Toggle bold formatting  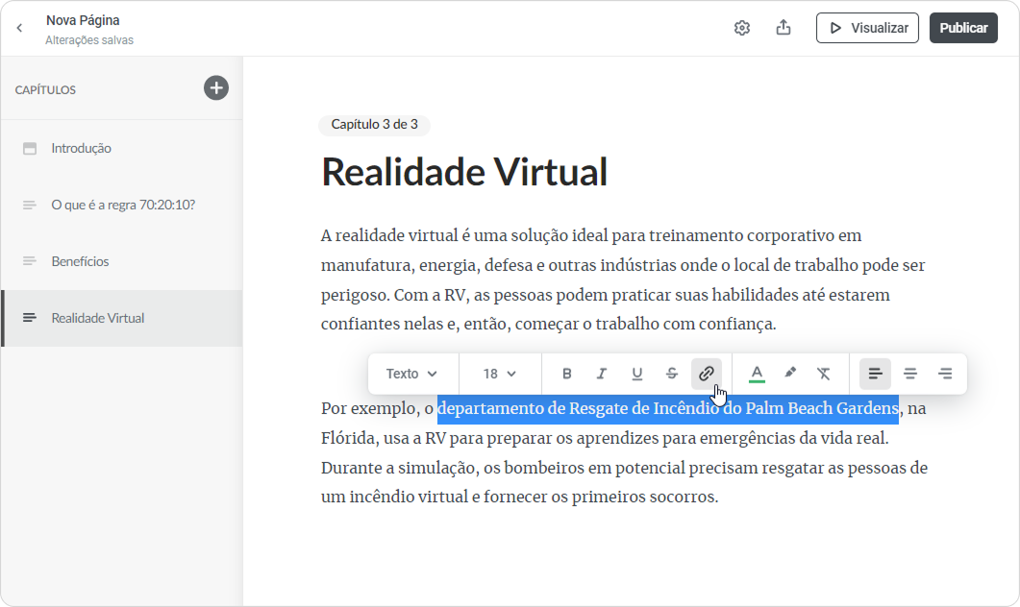(x=567, y=374)
